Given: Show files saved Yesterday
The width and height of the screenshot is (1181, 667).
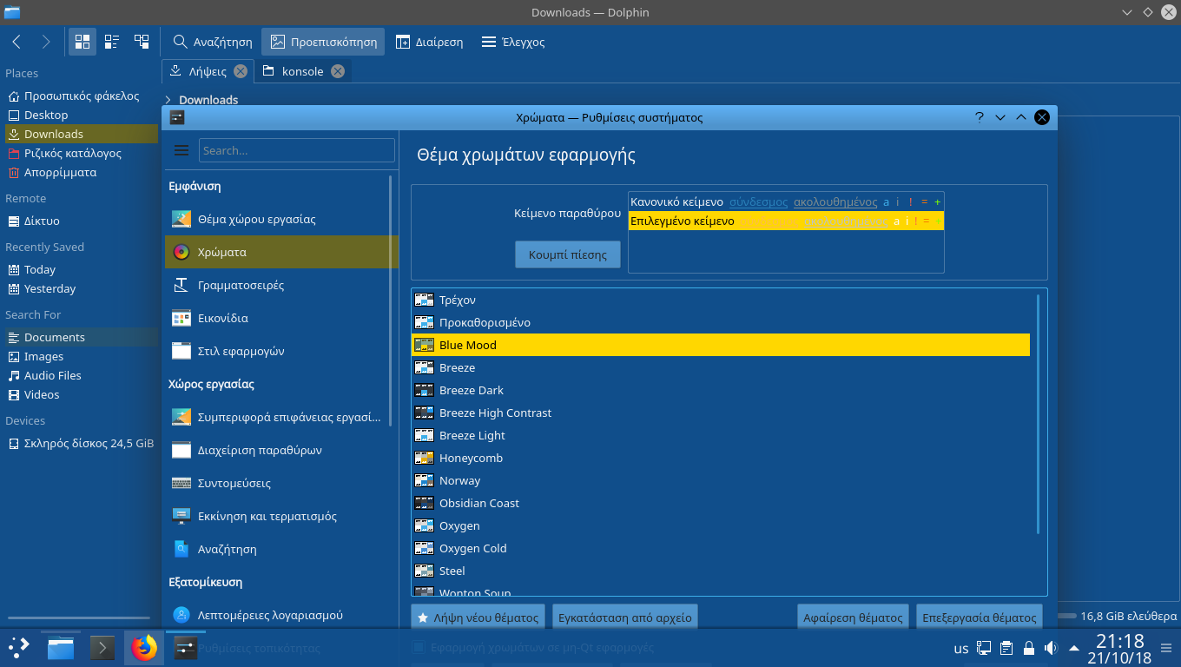Looking at the screenshot, I should tap(80, 288).
